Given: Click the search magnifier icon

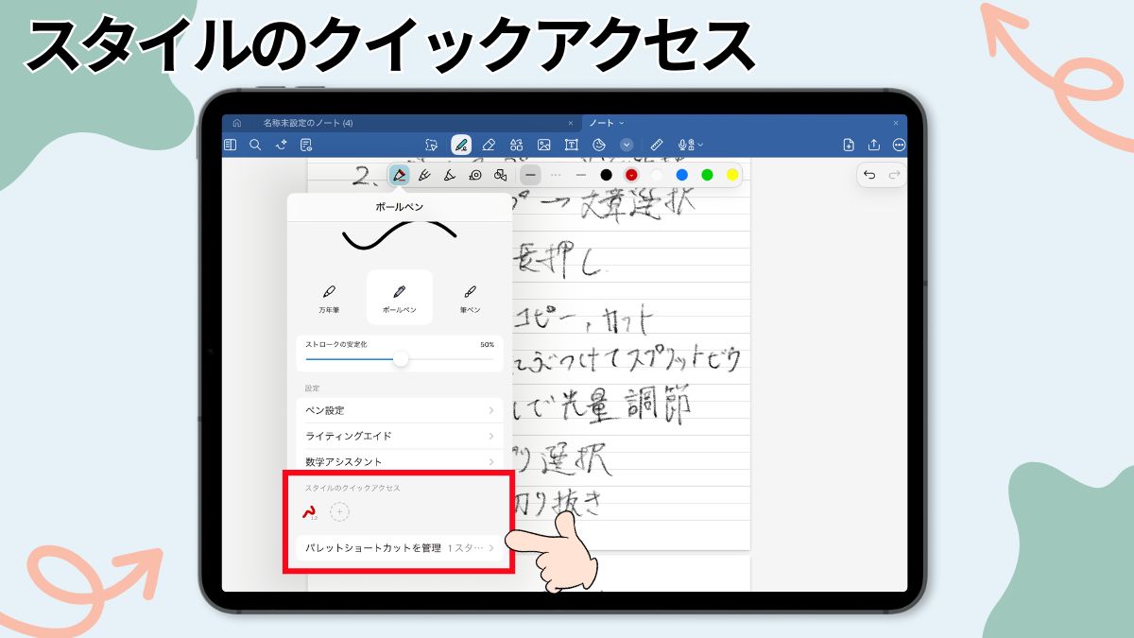Looking at the screenshot, I should click(x=255, y=145).
